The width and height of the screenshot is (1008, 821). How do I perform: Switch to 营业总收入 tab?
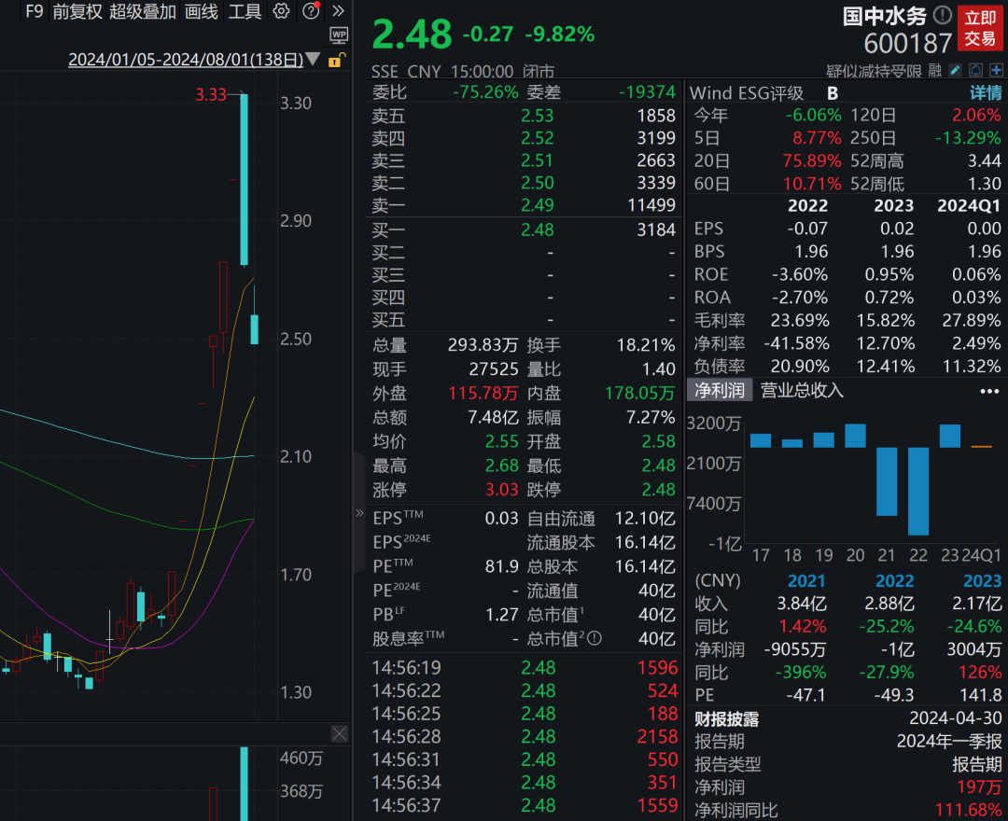(x=802, y=390)
